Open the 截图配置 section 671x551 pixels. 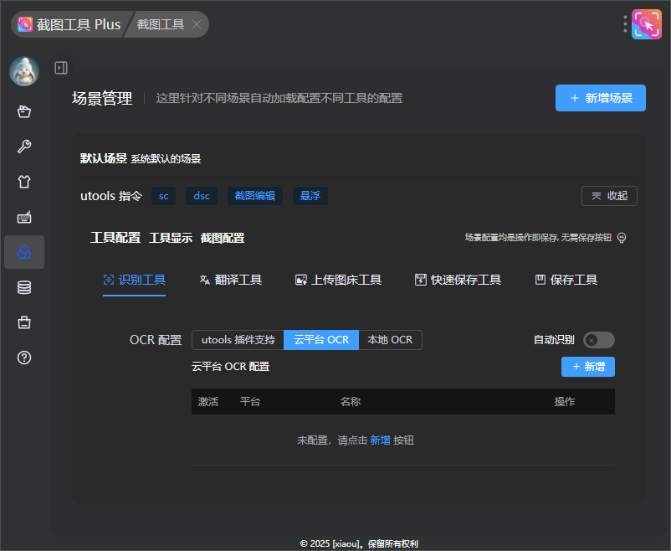(x=222, y=238)
